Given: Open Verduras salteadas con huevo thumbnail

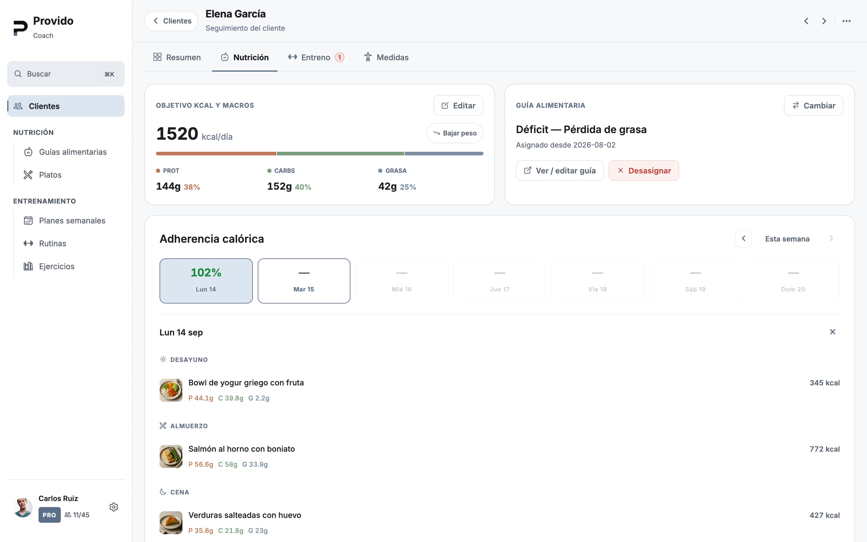Looking at the screenshot, I should (171, 523).
